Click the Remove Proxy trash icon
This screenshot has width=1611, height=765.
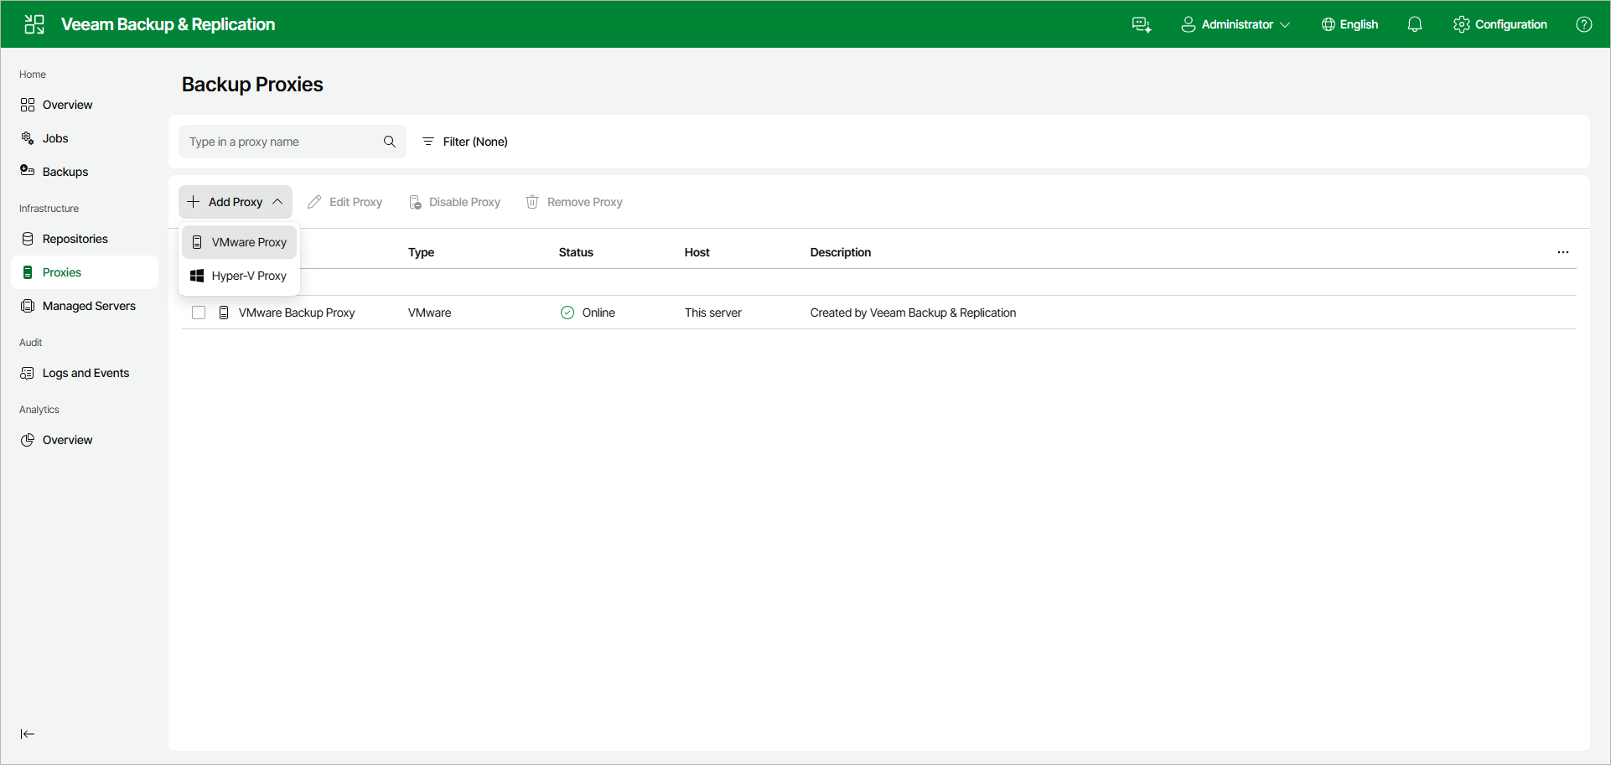tap(532, 202)
